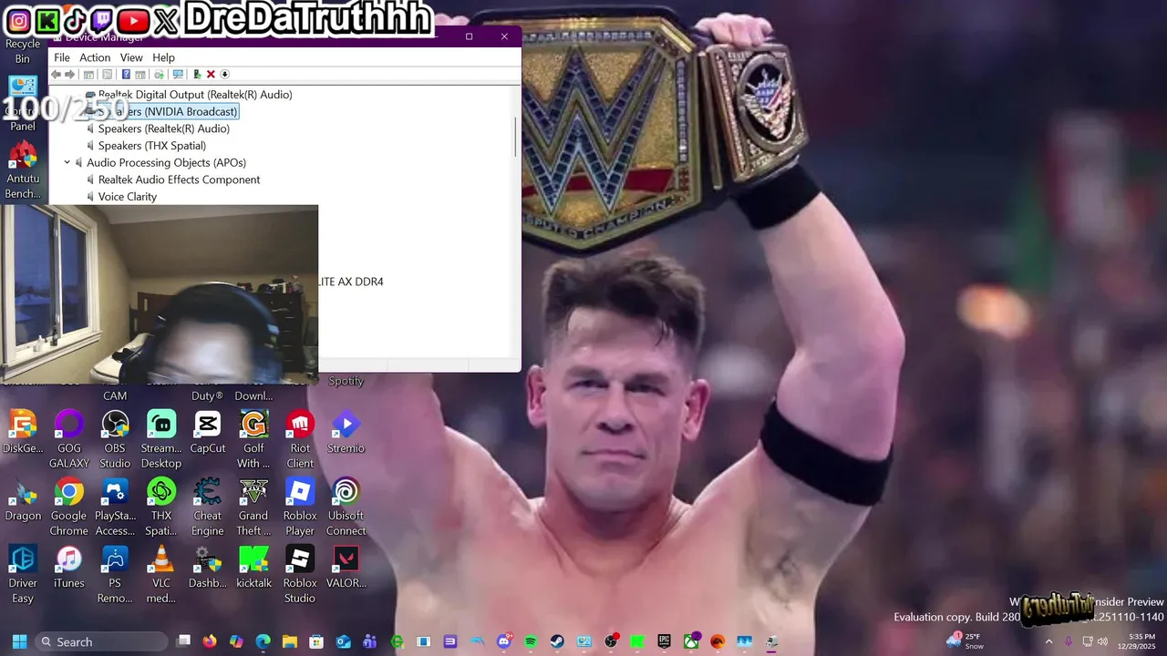Screen dimensions: 1167x656
Task: Open OBS Studio desktop shortcut
Action: point(115,439)
